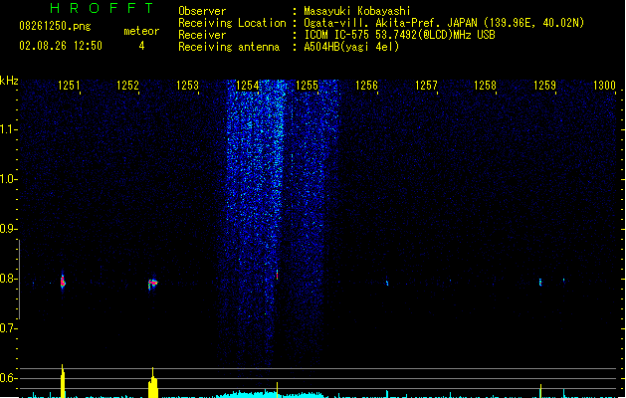626x398 pixels.
Task: Click frequency axis label 0.6
Action: (8, 378)
